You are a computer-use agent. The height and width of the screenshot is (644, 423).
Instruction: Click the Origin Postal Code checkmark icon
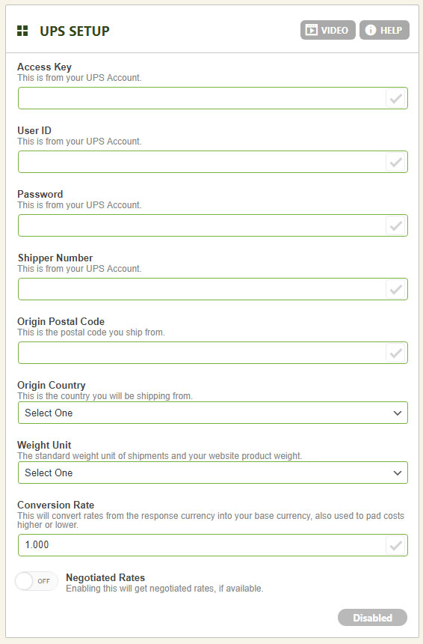[x=396, y=353]
